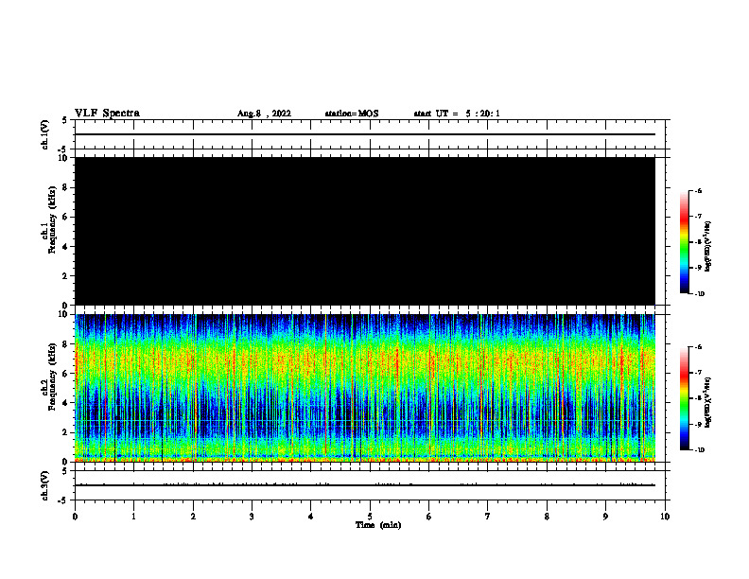Click the 'ch.1(V)' axis label
This screenshot has height=579, width=749.
pyautogui.click(x=44, y=134)
